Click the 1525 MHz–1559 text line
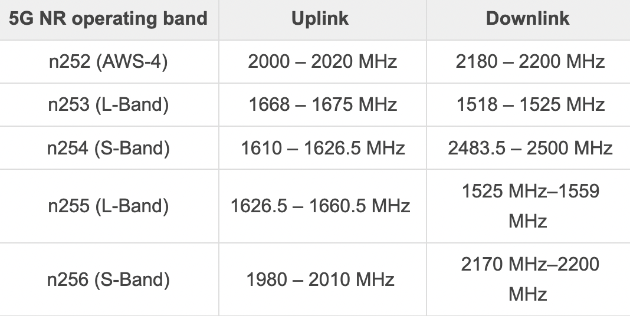 coord(530,191)
